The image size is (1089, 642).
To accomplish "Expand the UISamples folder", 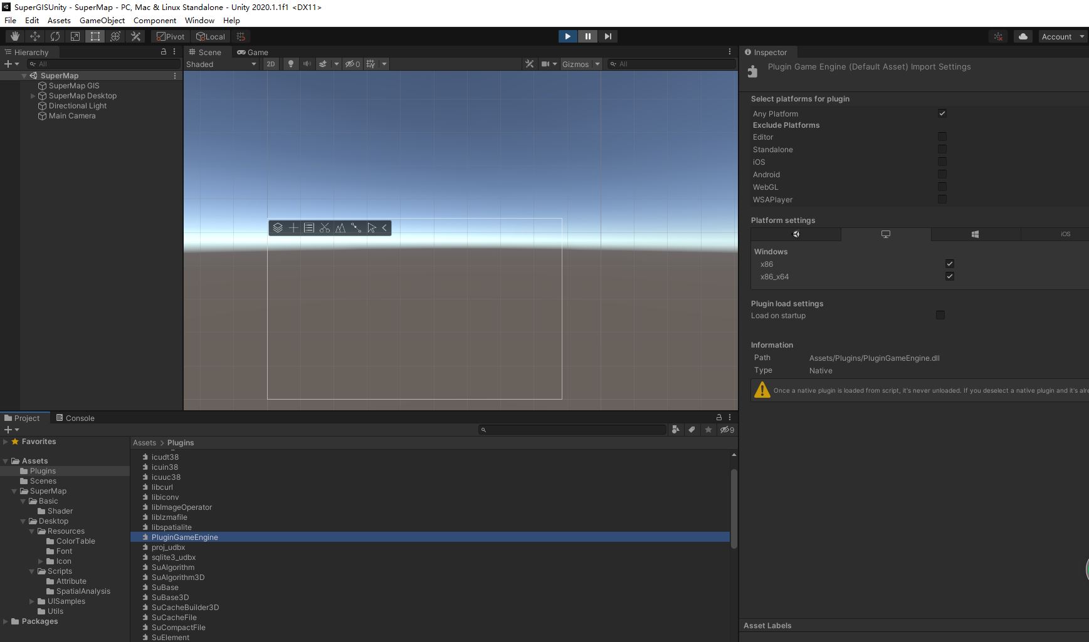I will tap(31, 601).
